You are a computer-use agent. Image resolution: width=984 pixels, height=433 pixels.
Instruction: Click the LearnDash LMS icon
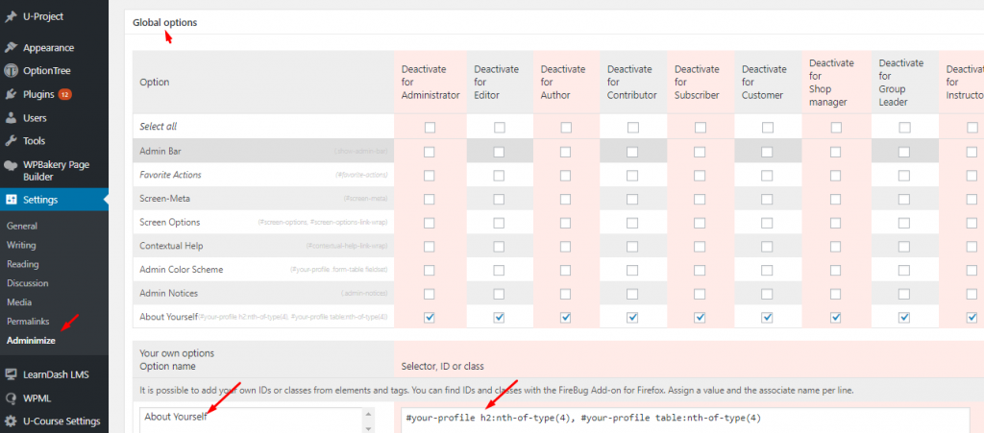point(11,374)
